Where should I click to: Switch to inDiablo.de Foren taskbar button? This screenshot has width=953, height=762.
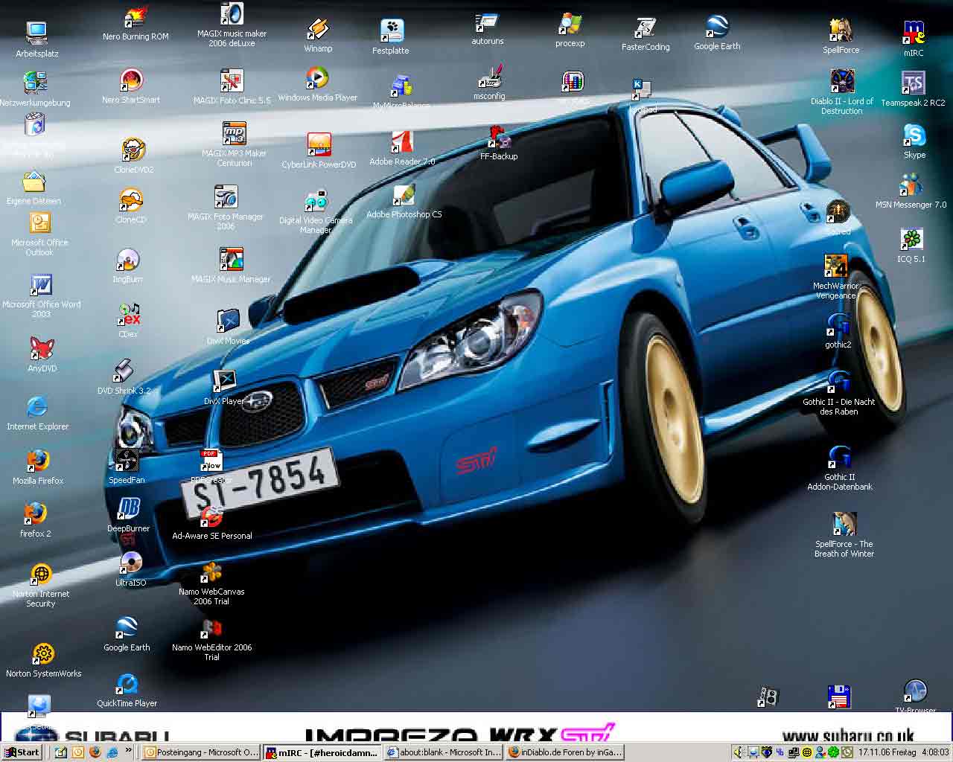(x=565, y=752)
